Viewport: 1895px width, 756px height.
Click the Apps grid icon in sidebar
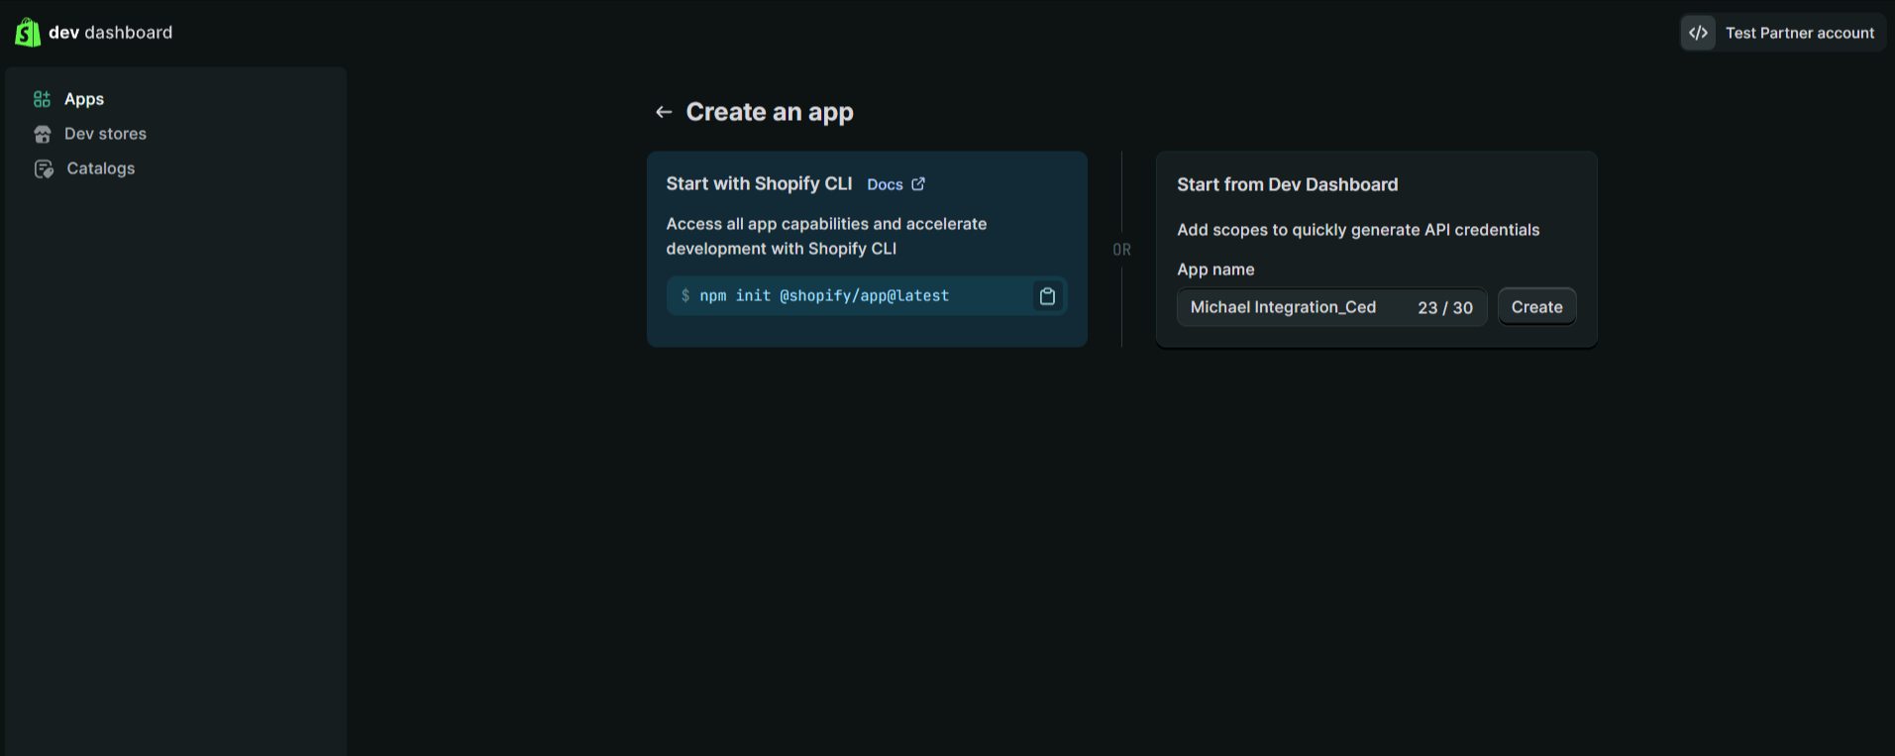[x=42, y=99]
